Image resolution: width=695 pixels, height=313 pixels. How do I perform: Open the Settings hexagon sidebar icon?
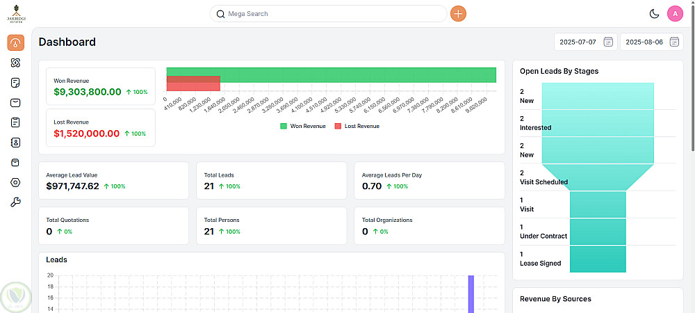click(x=15, y=182)
